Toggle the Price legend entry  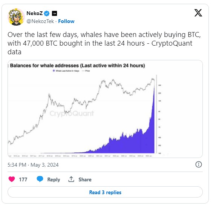pyautogui.click(x=86, y=71)
